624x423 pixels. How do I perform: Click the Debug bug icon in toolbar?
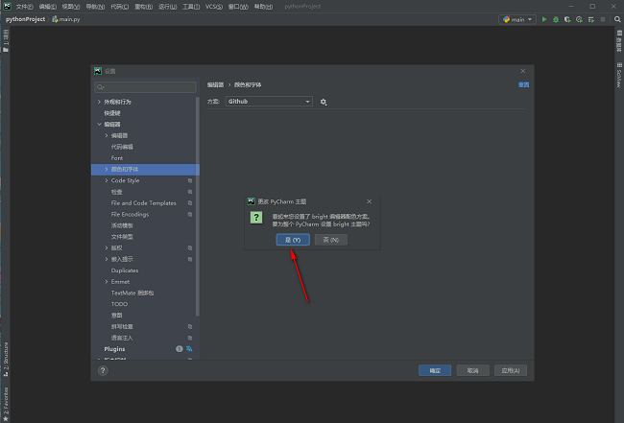(556, 19)
